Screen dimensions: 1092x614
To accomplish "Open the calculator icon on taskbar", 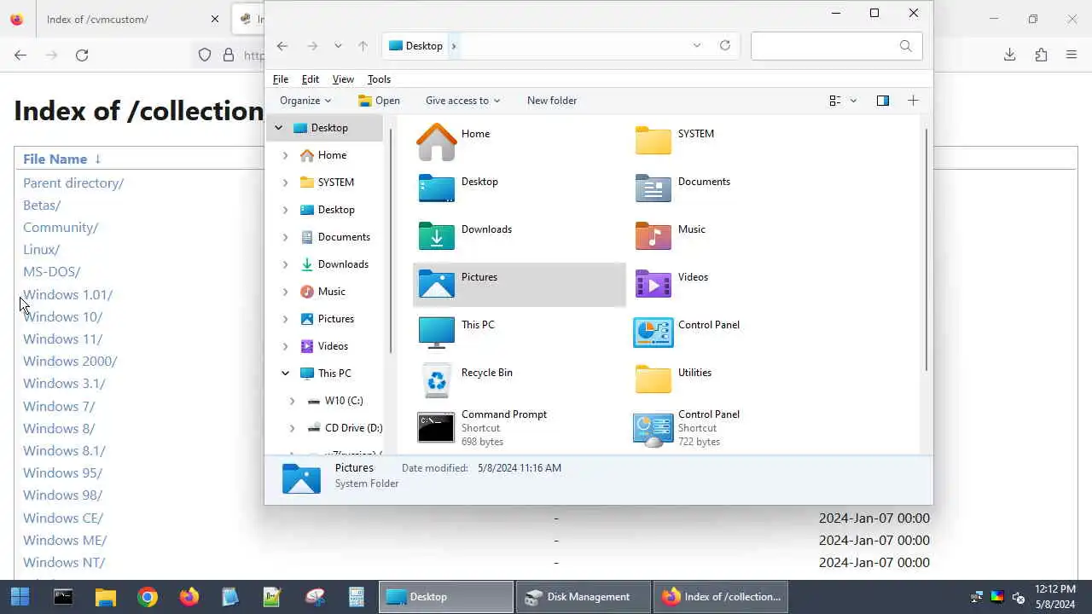I will (x=357, y=597).
